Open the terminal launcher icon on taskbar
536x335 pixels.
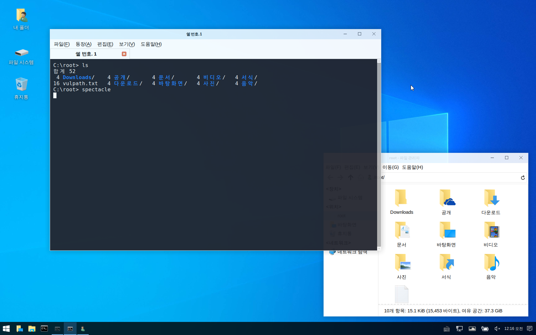tap(44, 329)
